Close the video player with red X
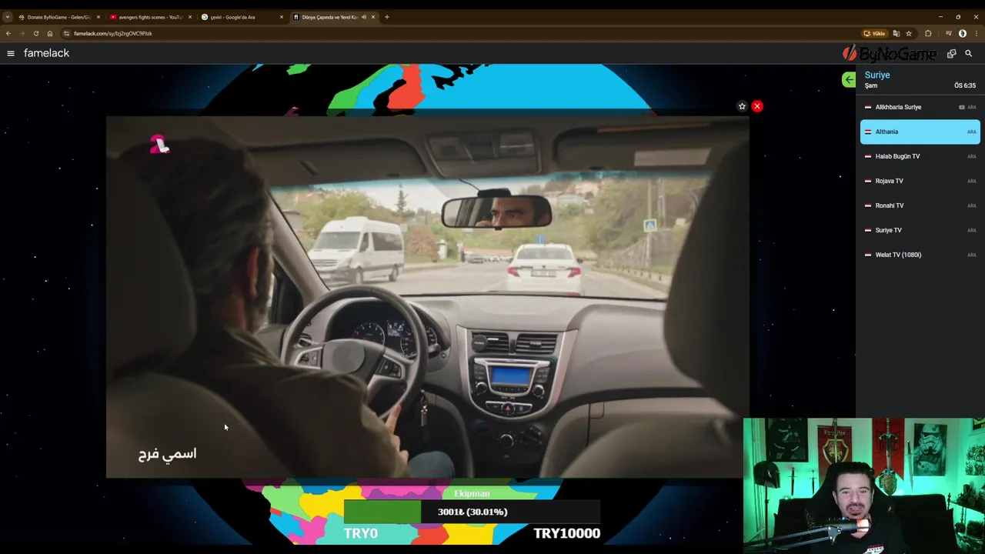This screenshot has height=554, width=985. pos(757,106)
